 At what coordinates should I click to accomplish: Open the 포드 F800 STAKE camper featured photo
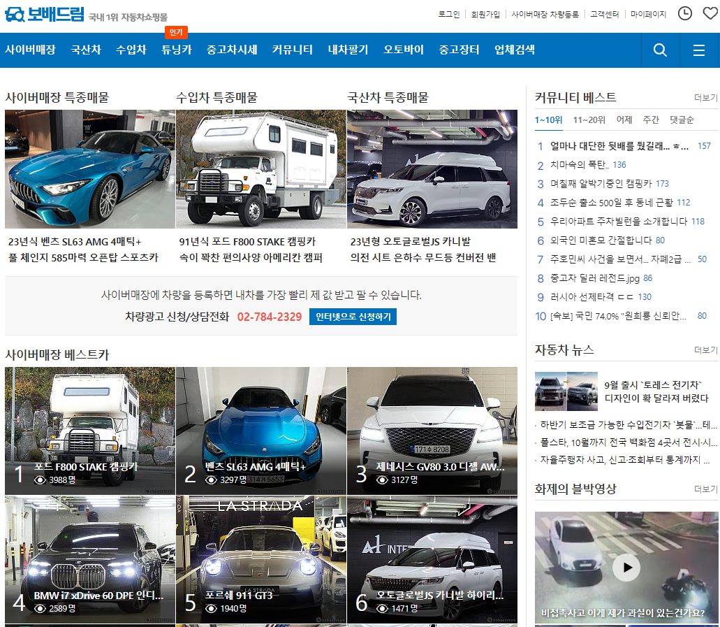click(x=260, y=168)
